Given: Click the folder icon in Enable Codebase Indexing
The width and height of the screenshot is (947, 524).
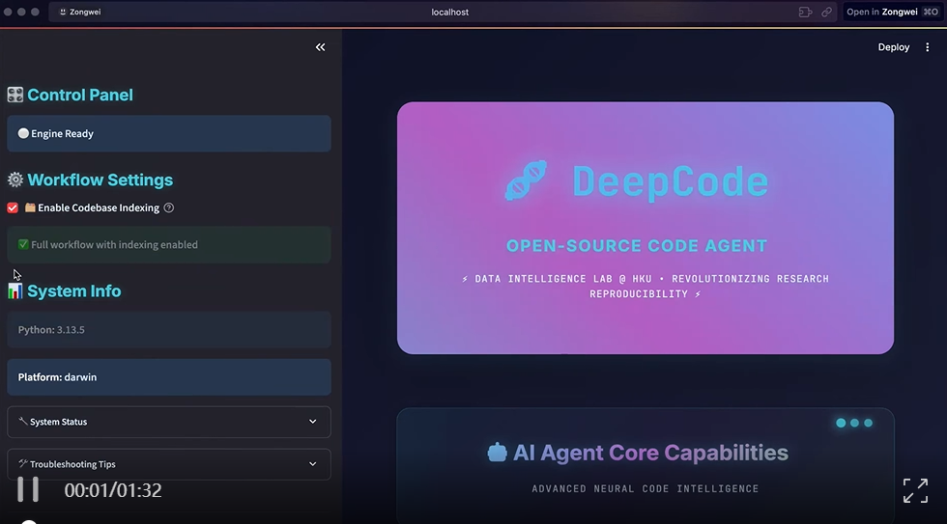Looking at the screenshot, I should pos(30,207).
